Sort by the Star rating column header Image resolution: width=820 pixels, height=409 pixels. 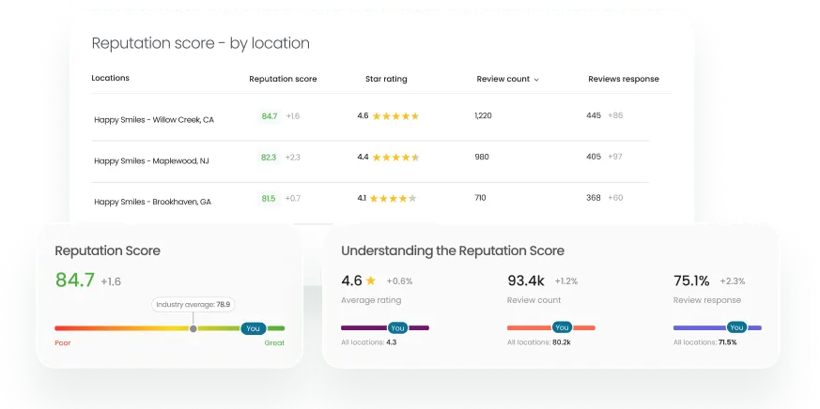click(x=386, y=79)
